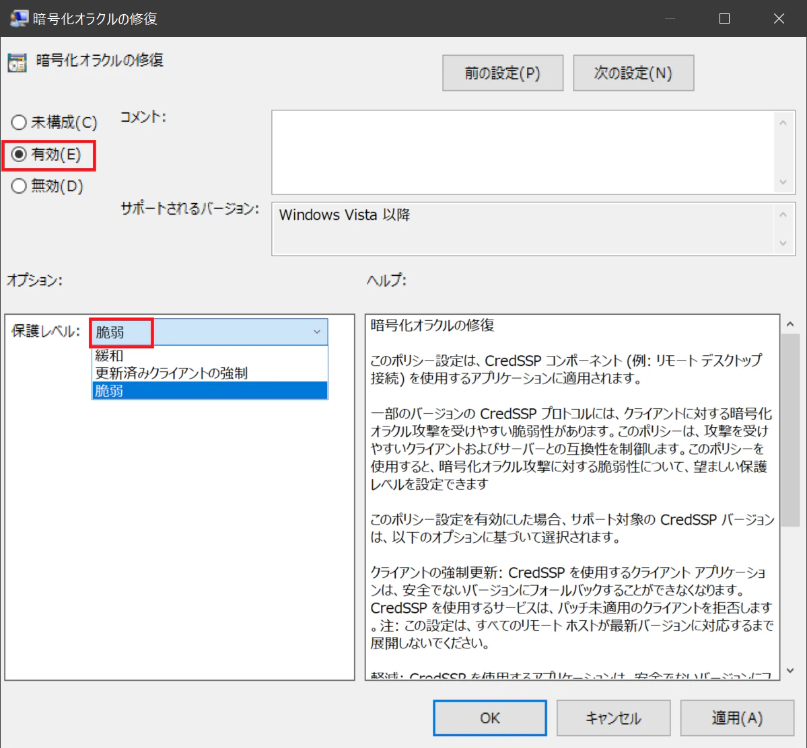This screenshot has width=807, height=748.
Task: Click the キャンセル button
Action: pos(613,718)
